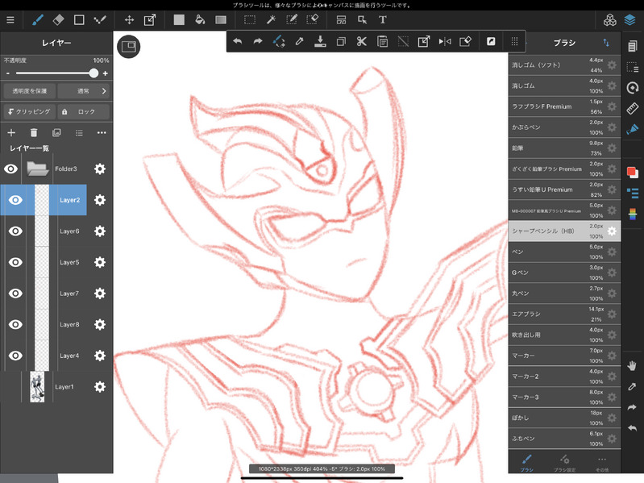Hide Layer8 with eye icon

pos(15,324)
